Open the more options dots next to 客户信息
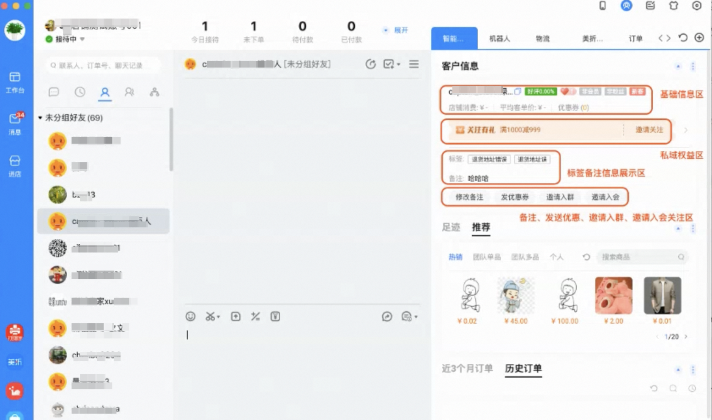The image size is (712, 420). (x=693, y=66)
